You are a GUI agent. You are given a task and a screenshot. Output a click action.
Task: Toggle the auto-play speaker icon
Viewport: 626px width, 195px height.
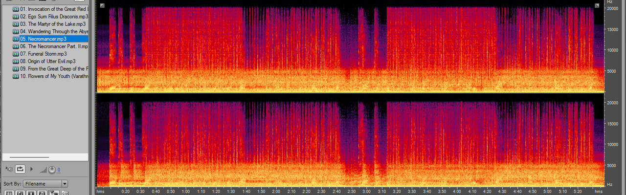tap(9, 169)
